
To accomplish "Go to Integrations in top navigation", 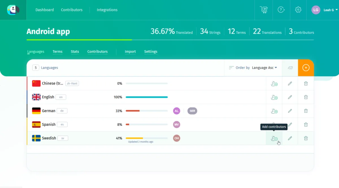I will 107,10.
